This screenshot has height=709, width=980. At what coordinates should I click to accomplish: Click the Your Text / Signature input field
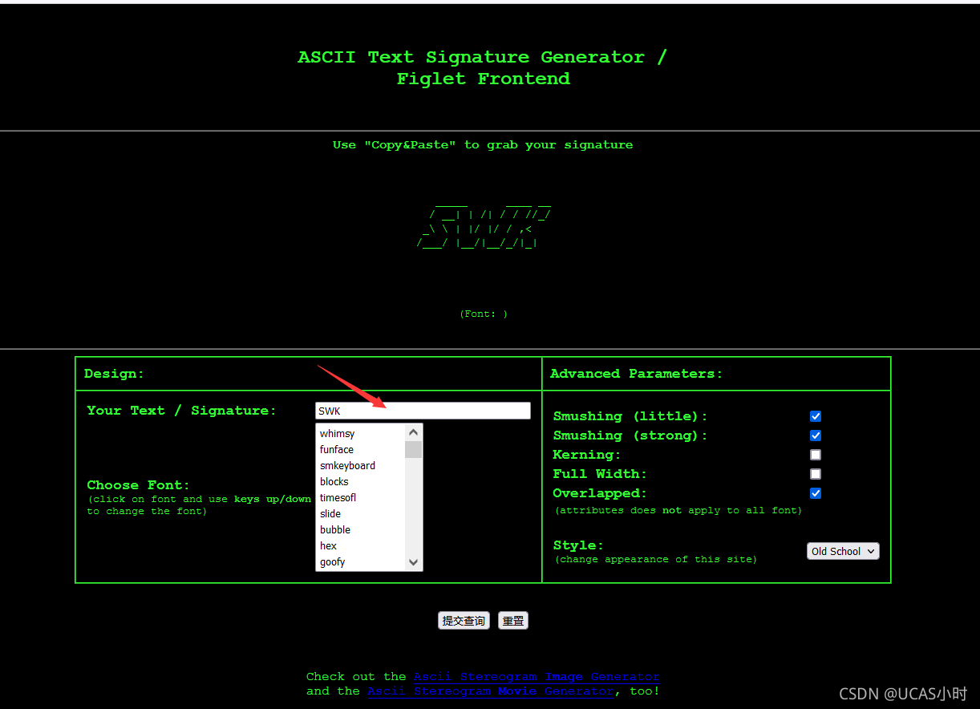point(423,411)
